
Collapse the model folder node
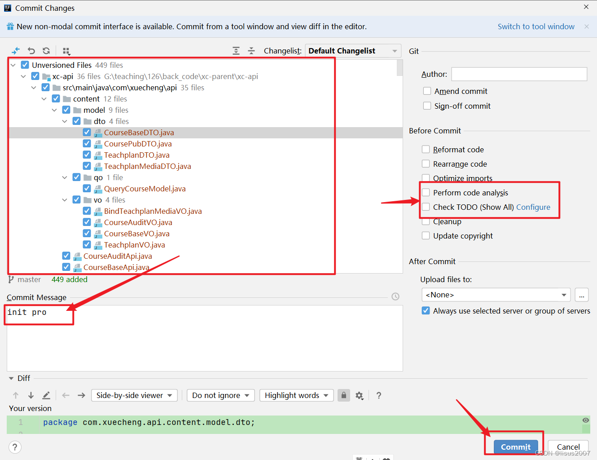(x=54, y=110)
